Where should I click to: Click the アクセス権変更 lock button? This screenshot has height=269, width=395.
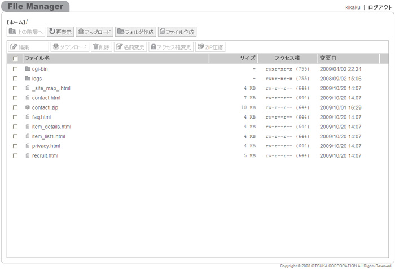pos(171,47)
